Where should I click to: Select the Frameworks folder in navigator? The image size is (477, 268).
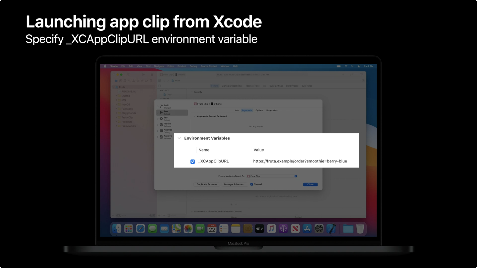tap(129, 126)
